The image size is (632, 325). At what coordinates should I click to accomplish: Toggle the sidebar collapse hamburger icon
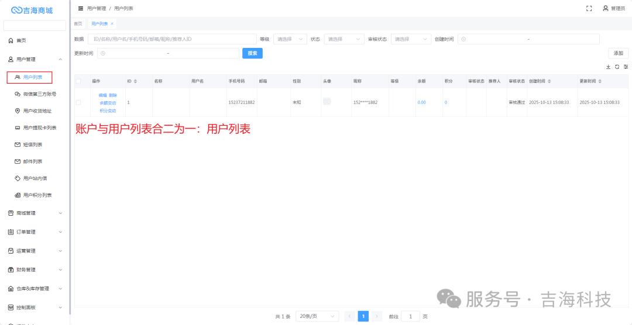(x=81, y=8)
